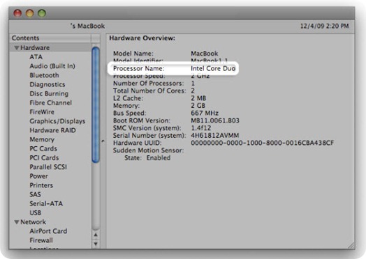Click the sidebar scroll up arrow
This screenshot has height=259, width=366.
click(96, 235)
